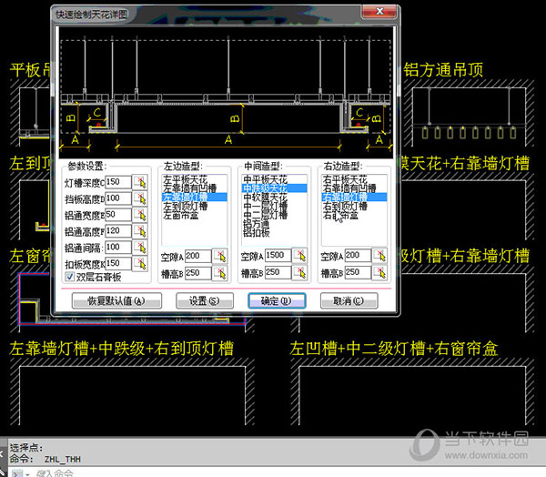Click the 左凹槽+中二级灯槽+右窗帘盒 drawing label
546x477 pixels.
tap(394, 349)
